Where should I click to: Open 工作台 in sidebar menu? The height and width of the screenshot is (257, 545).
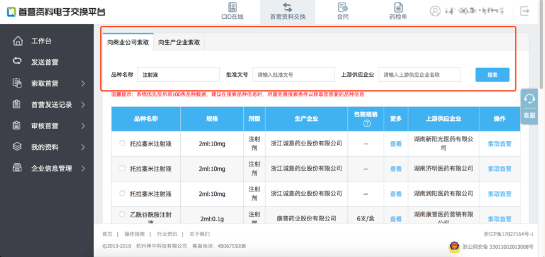pos(42,41)
